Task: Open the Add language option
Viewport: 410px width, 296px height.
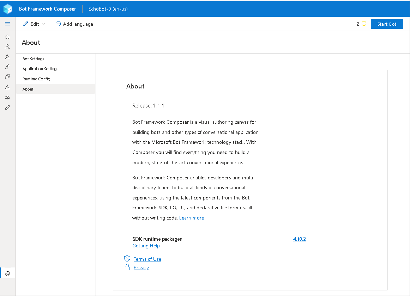Action: tap(74, 24)
